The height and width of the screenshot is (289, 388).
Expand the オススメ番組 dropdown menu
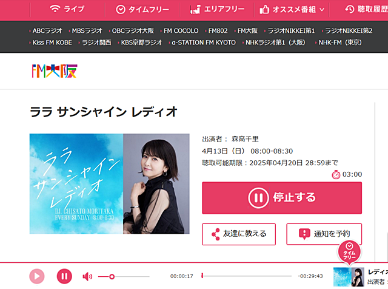coord(292,10)
